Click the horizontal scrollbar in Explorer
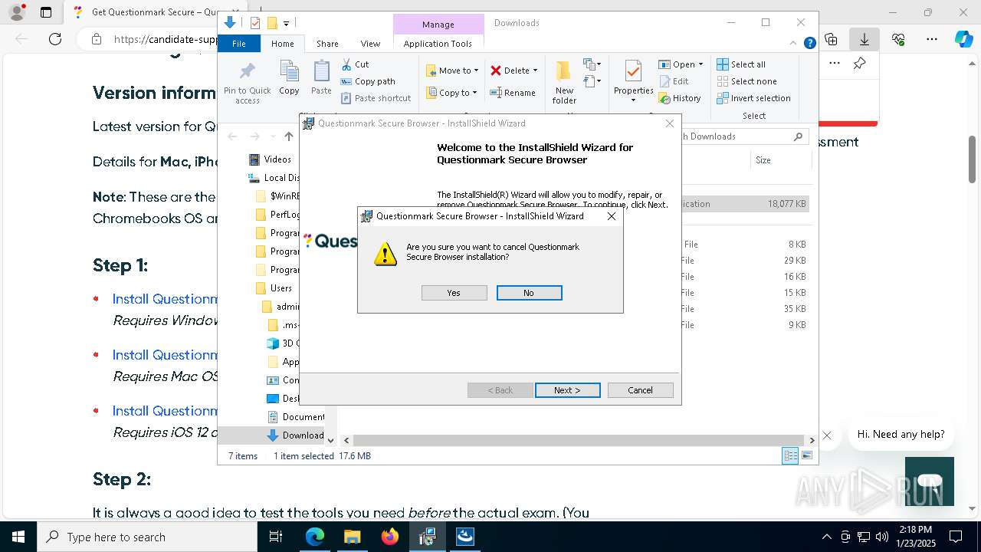 [579, 440]
